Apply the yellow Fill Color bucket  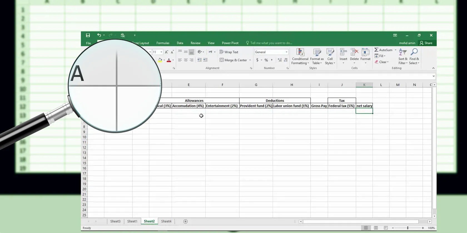160,60
